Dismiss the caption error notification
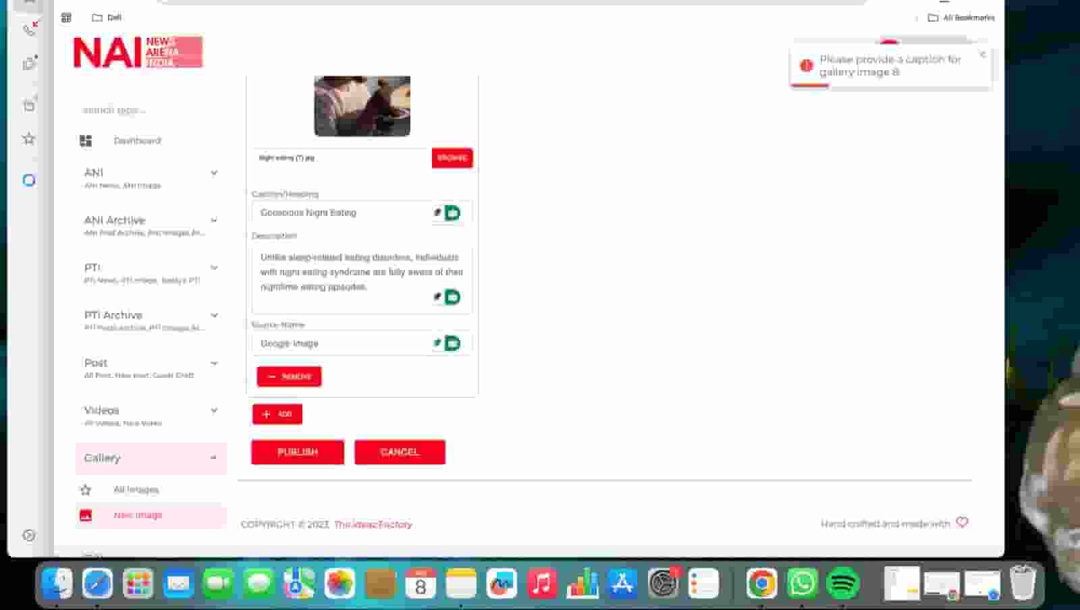The image size is (1080, 610). click(x=983, y=54)
